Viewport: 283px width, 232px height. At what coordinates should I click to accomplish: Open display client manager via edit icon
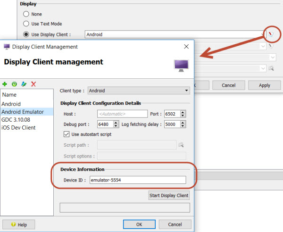271,34
